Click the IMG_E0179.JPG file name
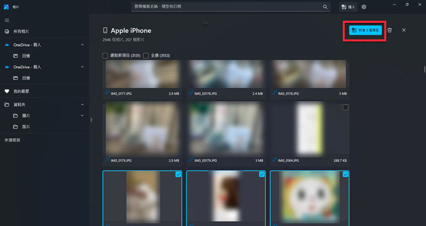Image resolution: width=426 pixels, height=226 pixels. point(206,161)
